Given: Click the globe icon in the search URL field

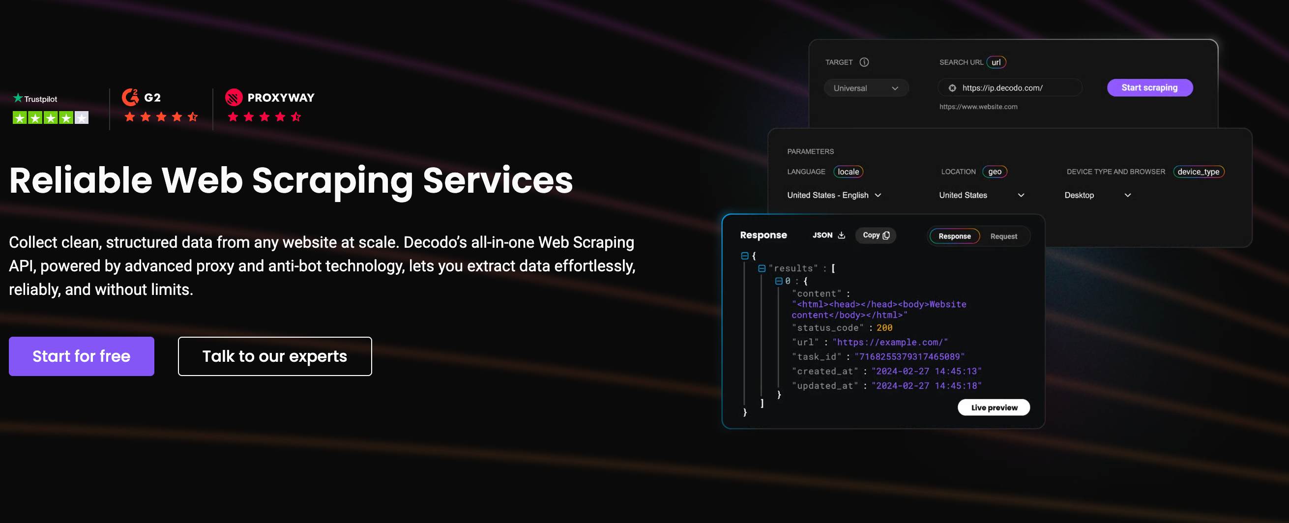Looking at the screenshot, I should tap(952, 87).
